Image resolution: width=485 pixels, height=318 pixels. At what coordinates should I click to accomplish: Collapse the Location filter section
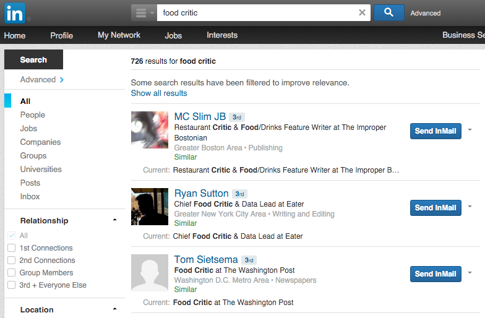[114, 309]
